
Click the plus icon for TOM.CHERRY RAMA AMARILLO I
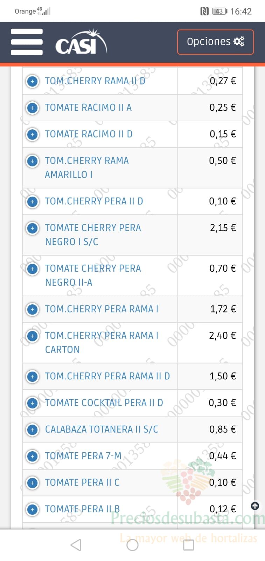33,161
